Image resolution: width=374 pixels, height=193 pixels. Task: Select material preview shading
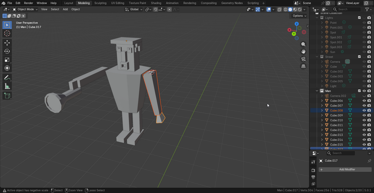tap(295, 9)
